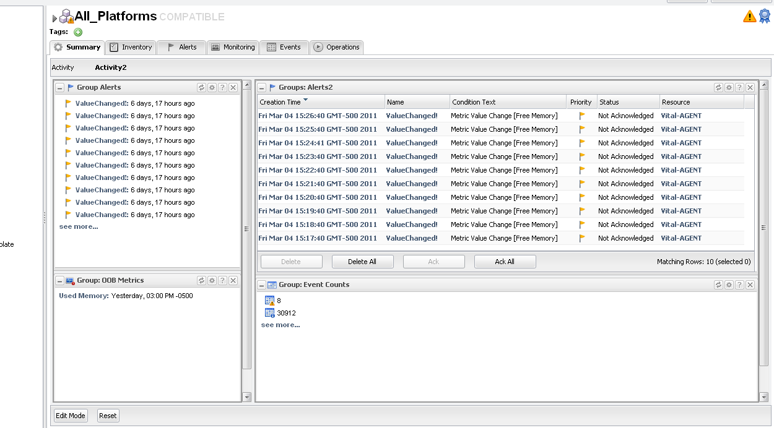Viewport: 774px width, 428px height.
Task: Open help for Group: Event Counts portlet
Action: coord(739,285)
